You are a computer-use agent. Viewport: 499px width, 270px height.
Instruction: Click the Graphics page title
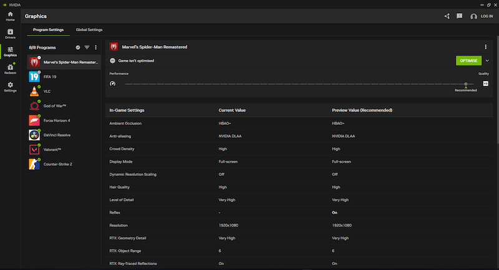click(x=36, y=16)
